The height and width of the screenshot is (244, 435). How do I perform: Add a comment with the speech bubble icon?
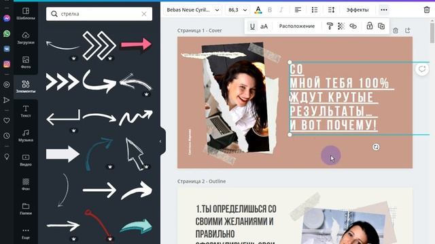click(x=422, y=69)
